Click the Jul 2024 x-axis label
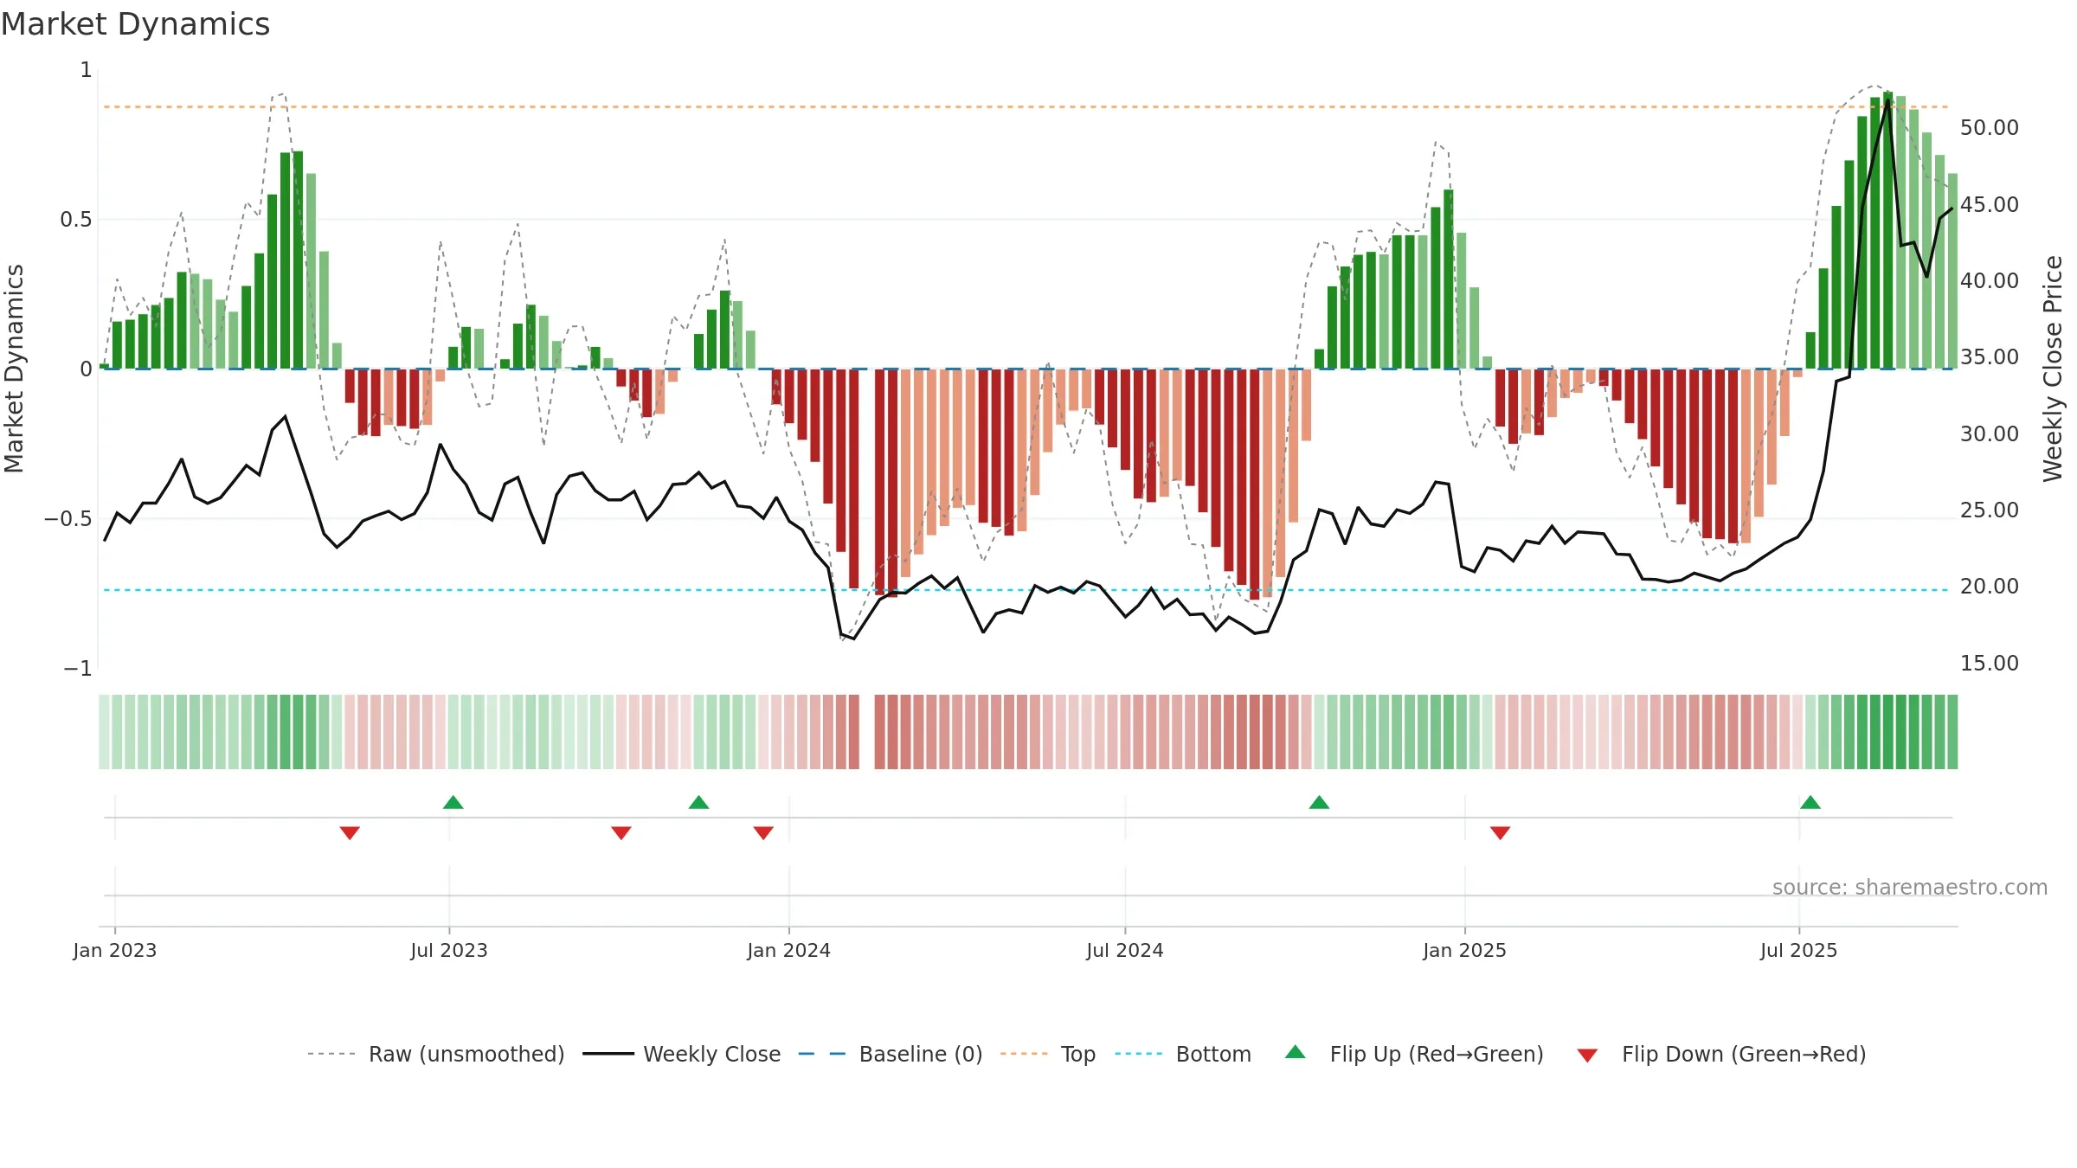 (1125, 950)
